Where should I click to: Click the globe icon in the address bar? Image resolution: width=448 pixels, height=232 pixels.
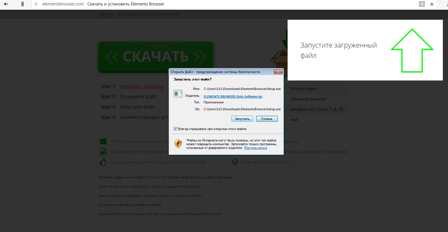422,4
